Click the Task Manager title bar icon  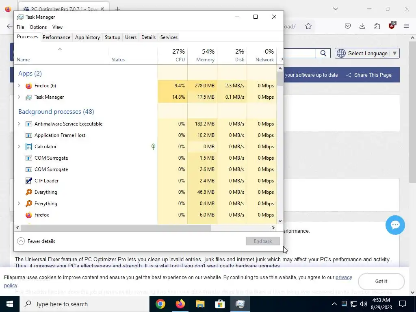click(20, 17)
